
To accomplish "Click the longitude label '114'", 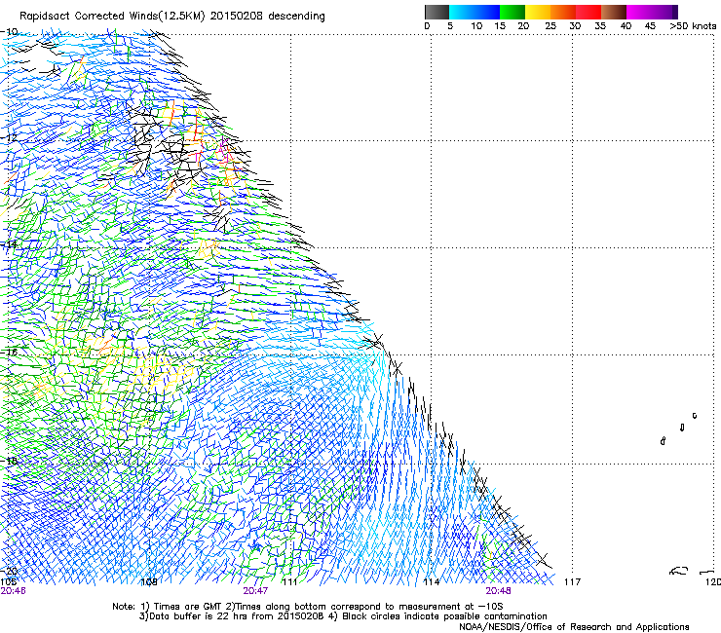I will [432, 582].
